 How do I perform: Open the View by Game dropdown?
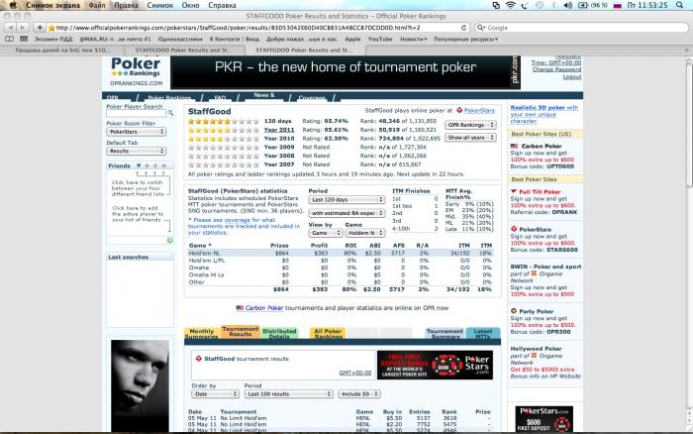coord(326,233)
